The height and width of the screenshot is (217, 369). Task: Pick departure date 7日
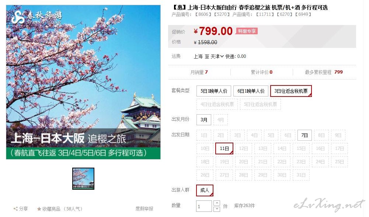pos(304,135)
